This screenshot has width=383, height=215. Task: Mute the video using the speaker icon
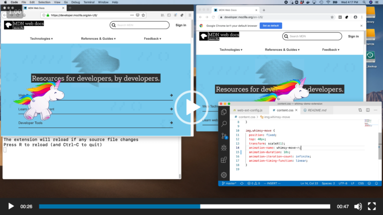358,207
